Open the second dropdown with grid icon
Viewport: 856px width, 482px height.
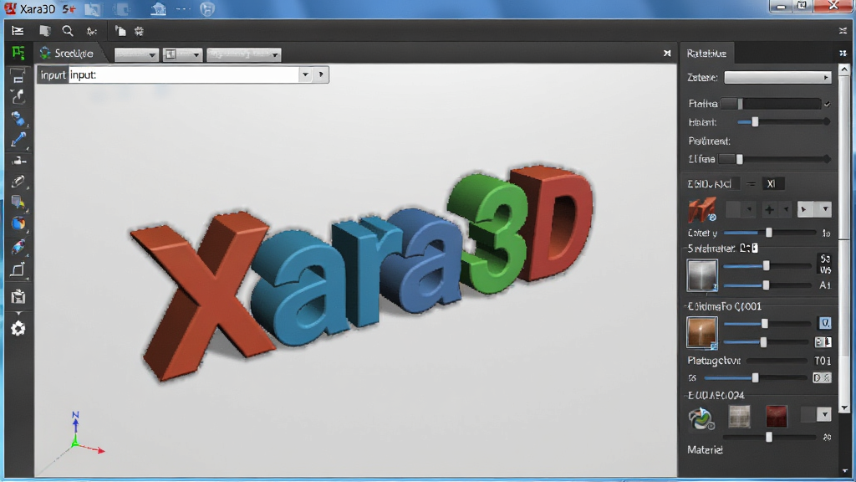[182, 54]
